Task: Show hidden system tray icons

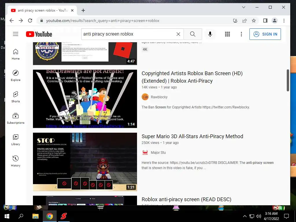Action: [245, 216]
